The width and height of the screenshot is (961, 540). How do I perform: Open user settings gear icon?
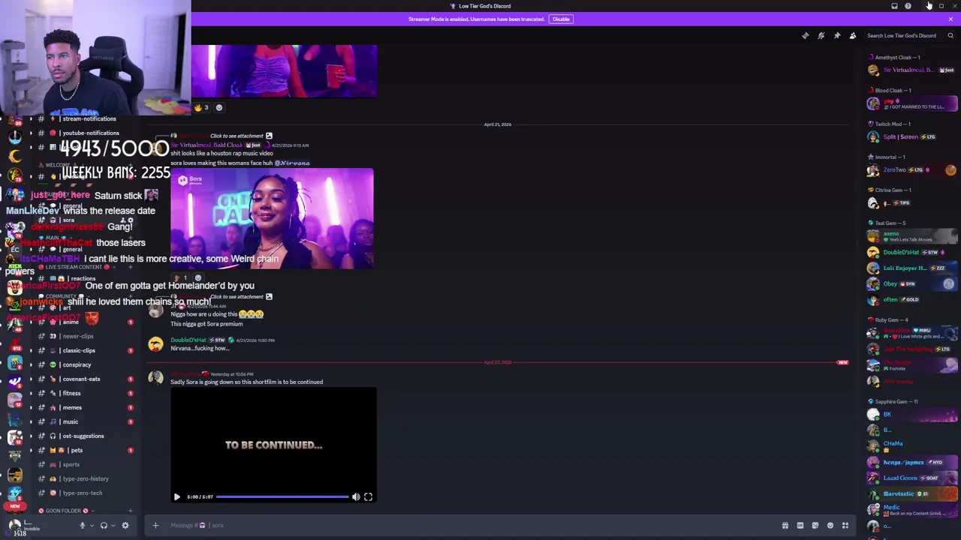pos(125,525)
